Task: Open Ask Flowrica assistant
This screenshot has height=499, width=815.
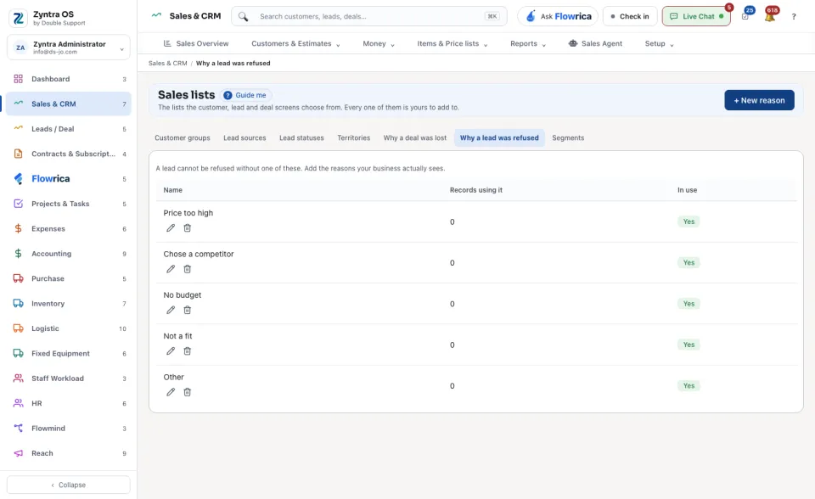Action: [558, 17]
